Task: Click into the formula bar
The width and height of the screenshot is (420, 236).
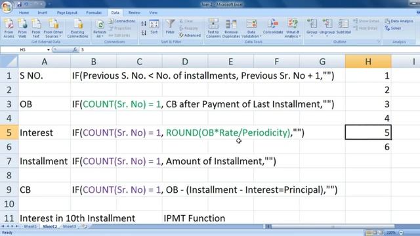Action: click(x=249, y=50)
